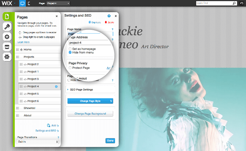Open the Design brush tool
246x151 pixels.
(7, 26)
